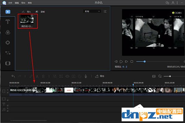Open the vertical dots more-options menu
Image resolution: width=185 pixels, height=123 pixels.
pos(177,3)
